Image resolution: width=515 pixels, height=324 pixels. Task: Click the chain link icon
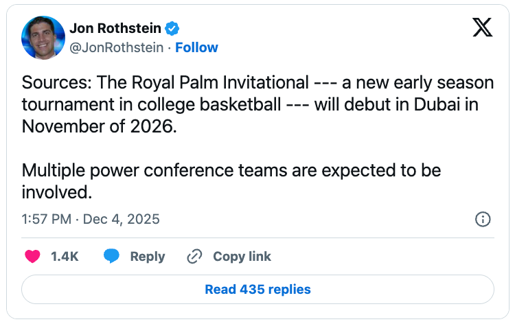pyautogui.click(x=194, y=257)
